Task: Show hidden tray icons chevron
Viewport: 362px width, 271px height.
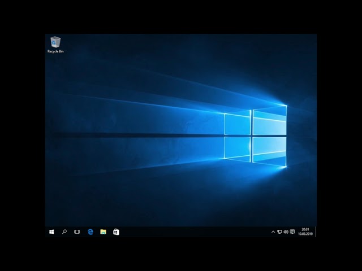Action: 273,232
